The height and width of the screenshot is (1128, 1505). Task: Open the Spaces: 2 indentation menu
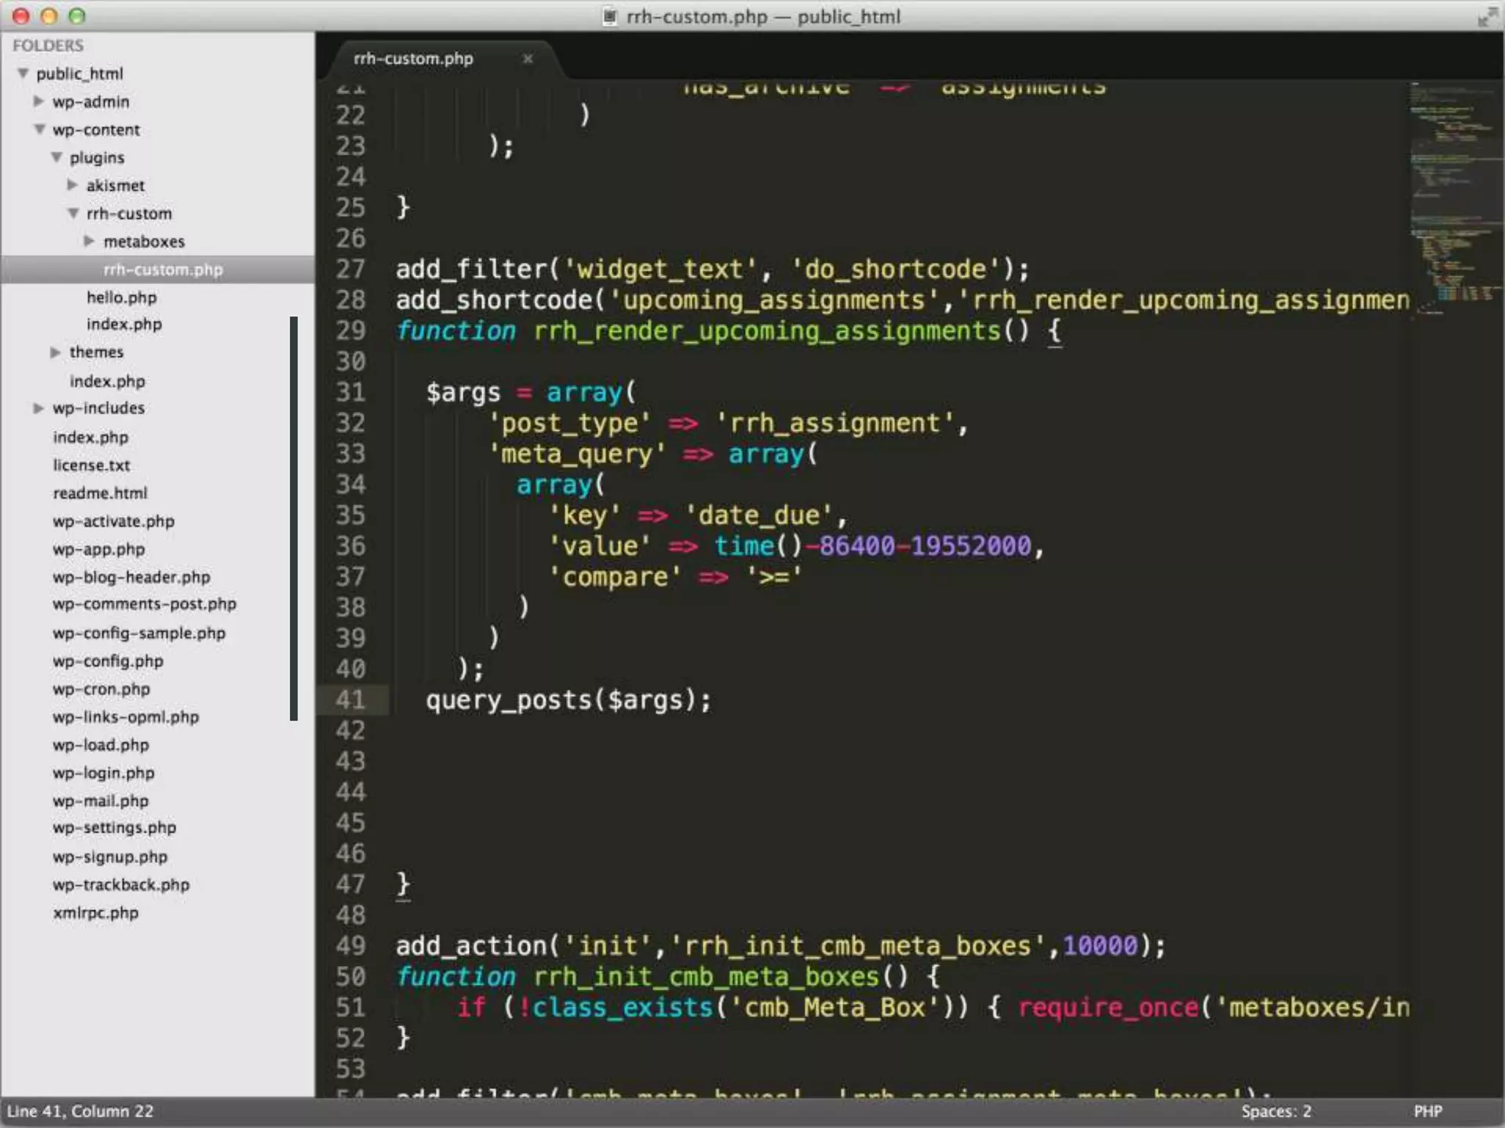[x=1276, y=1111]
